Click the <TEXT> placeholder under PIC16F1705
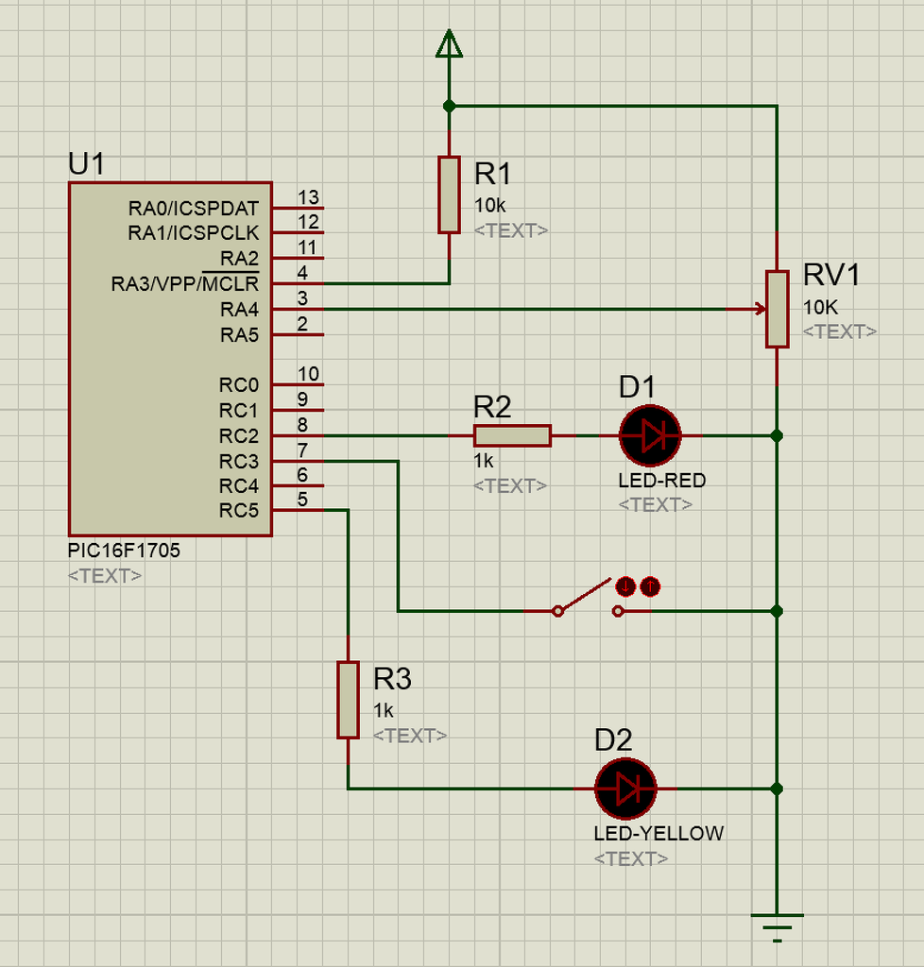Viewport: 924px width, 967px height. pos(105,576)
